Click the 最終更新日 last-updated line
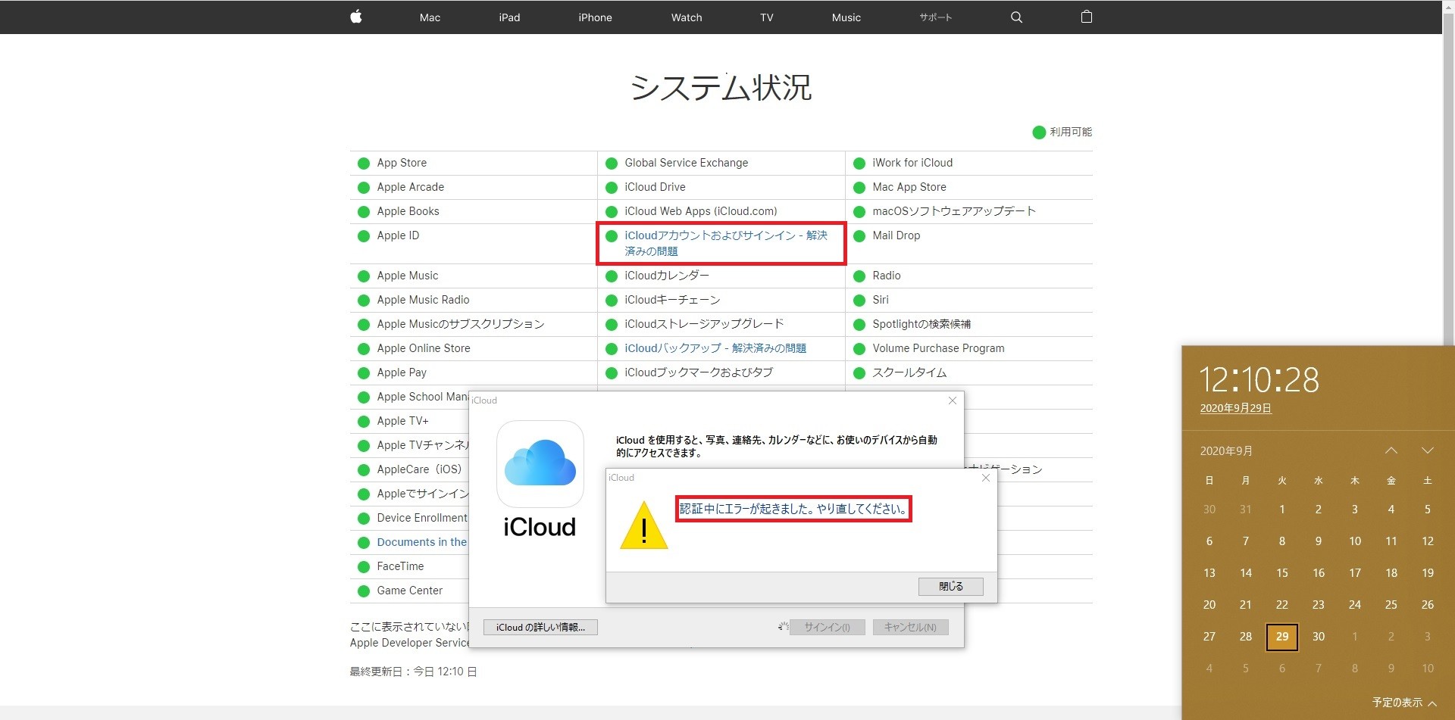This screenshot has width=1455, height=720. (x=413, y=672)
